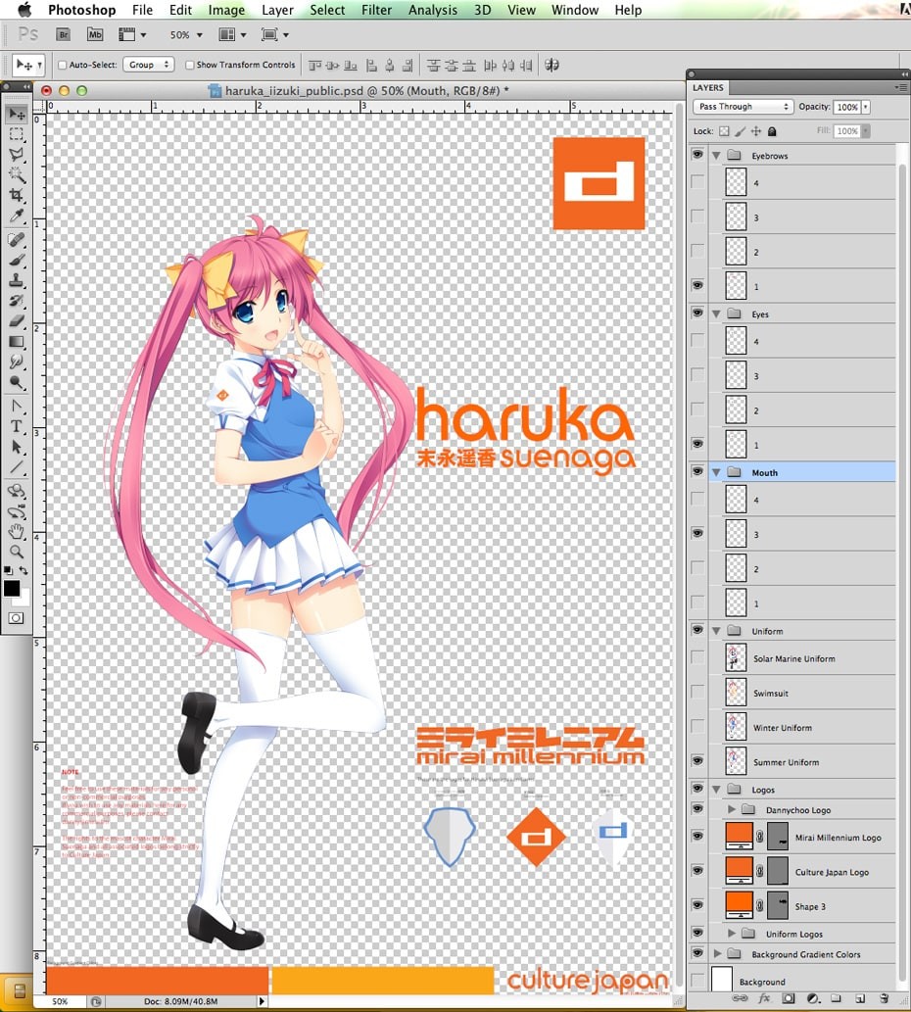911x1012 pixels.
Task: Open the Image menu
Action: click(226, 10)
